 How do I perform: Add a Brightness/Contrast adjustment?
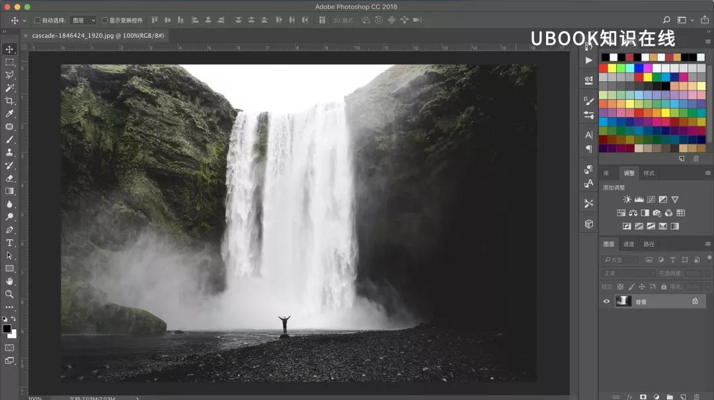[627, 200]
